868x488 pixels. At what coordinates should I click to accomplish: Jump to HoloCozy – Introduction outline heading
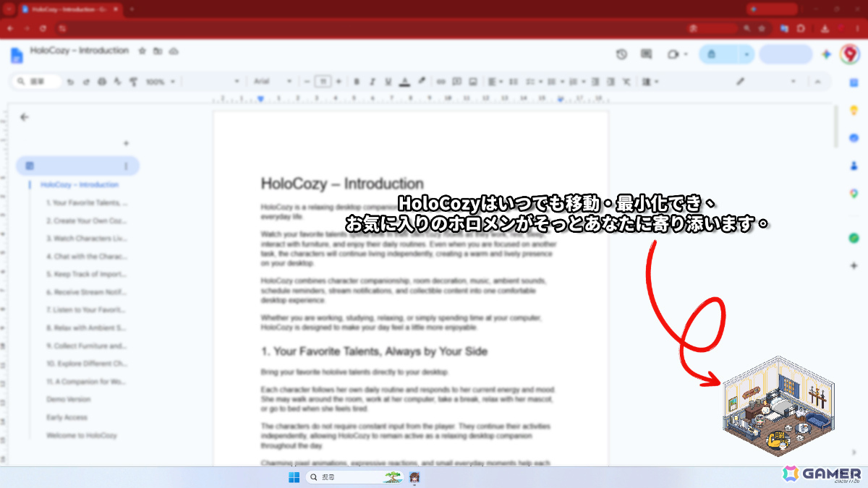coord(79,185)
